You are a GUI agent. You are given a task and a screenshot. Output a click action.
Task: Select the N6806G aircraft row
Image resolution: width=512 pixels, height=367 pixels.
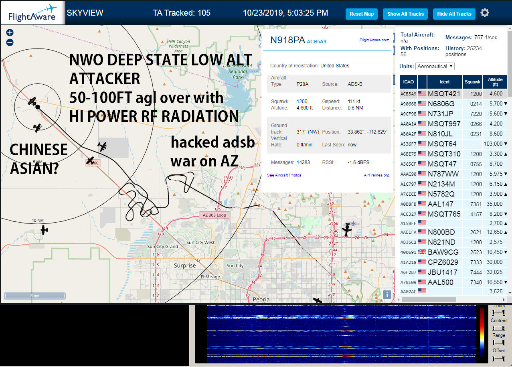point(453,104)
